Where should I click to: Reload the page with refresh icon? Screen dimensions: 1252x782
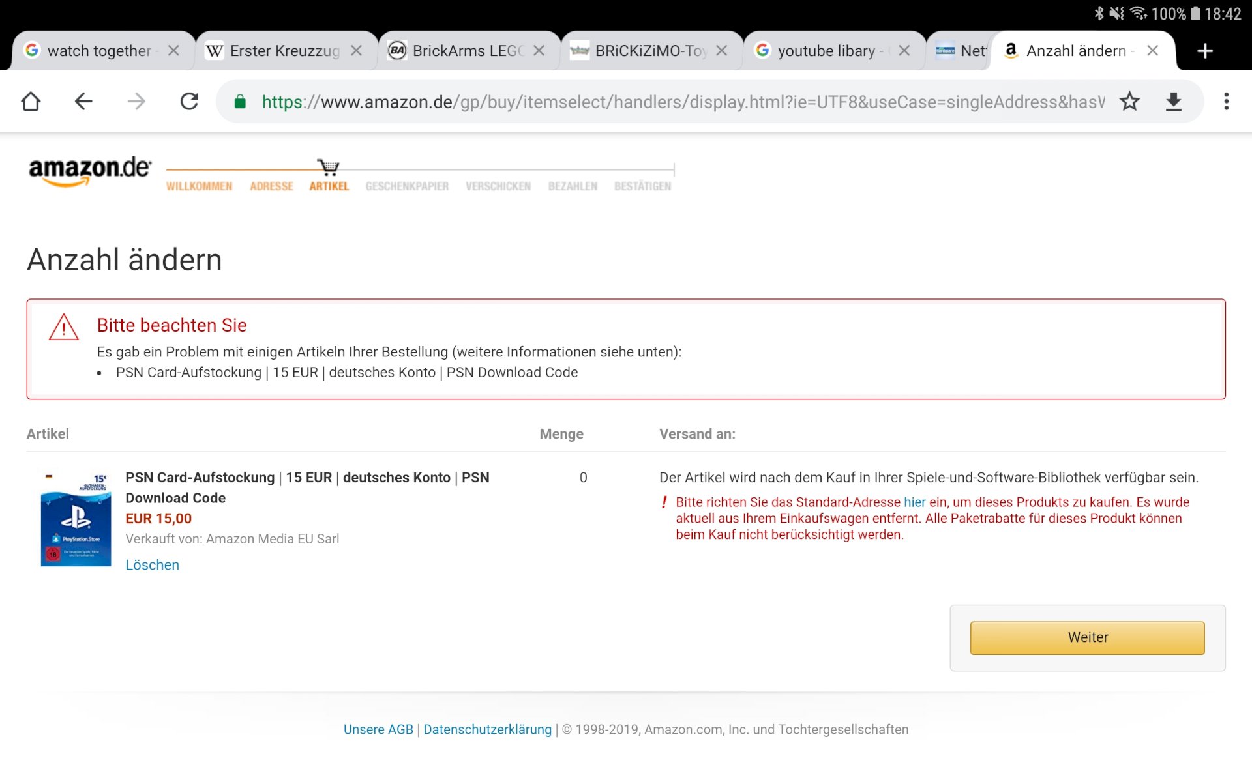(189, 102)
